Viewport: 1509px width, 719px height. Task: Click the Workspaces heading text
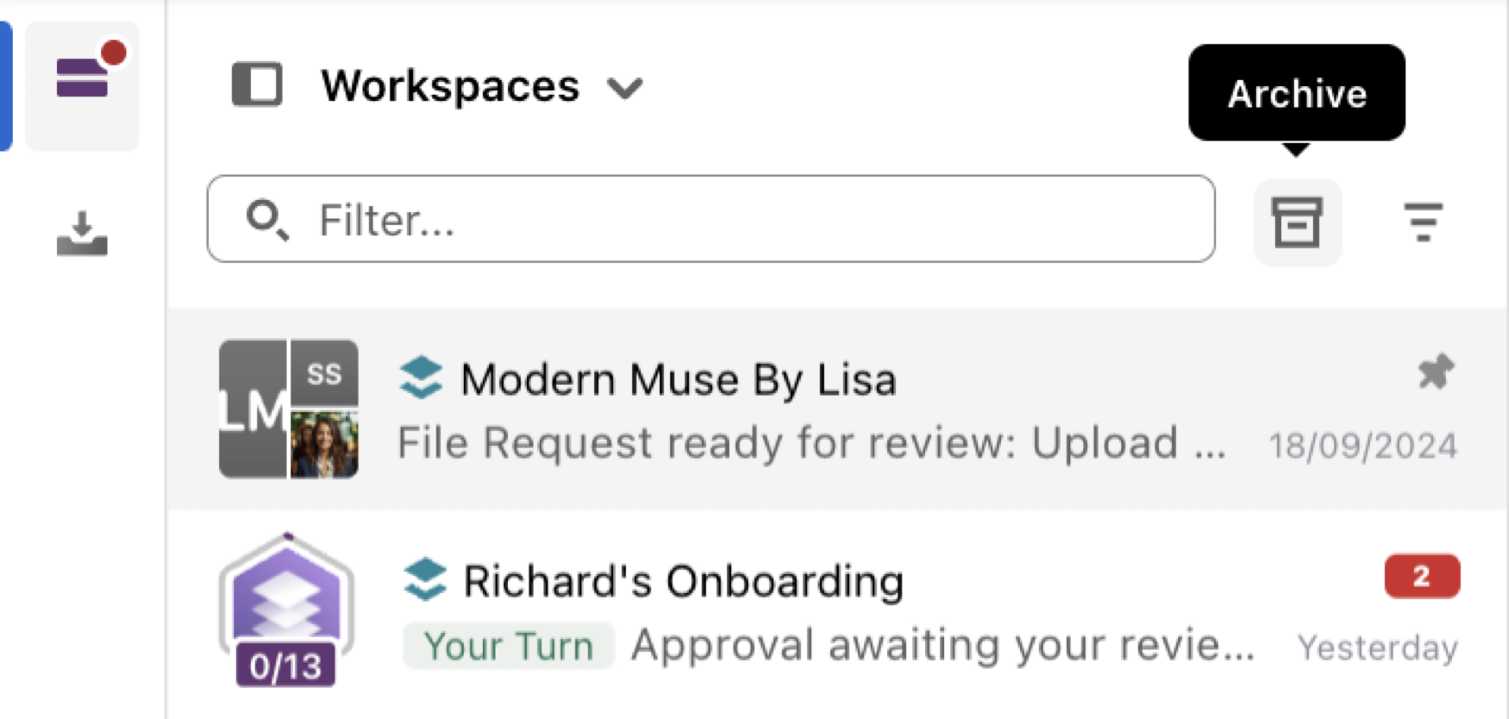(450, 86)
